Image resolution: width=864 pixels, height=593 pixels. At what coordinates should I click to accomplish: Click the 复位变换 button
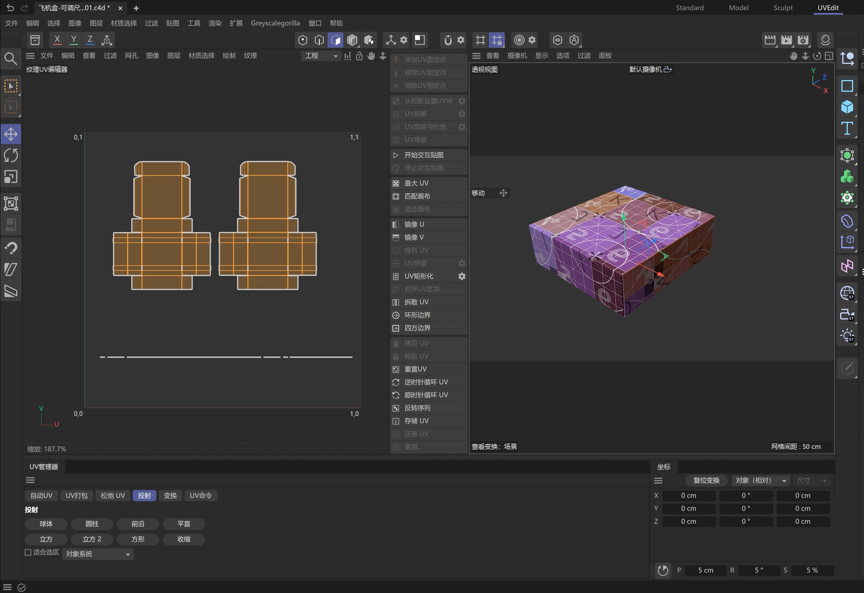(x=706, y=480)
